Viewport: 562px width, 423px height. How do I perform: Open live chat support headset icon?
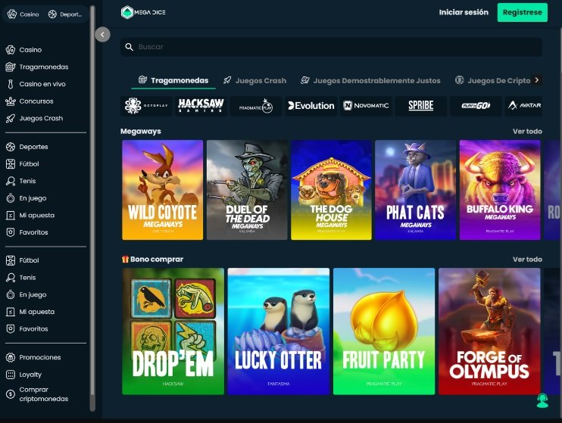(x=542, y=400)
